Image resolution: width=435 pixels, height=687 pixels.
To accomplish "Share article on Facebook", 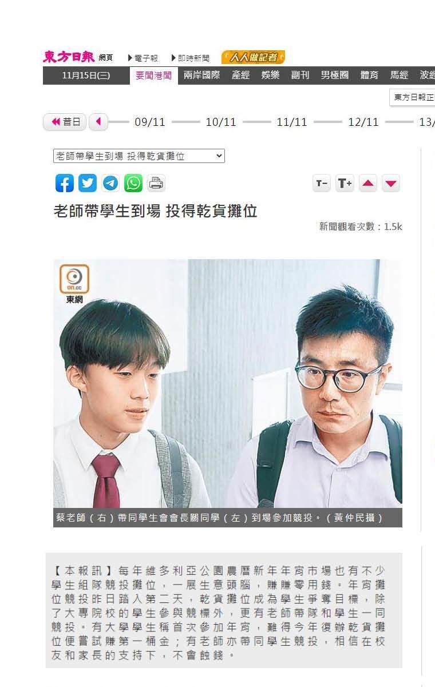I will click(x=65, y=183).
